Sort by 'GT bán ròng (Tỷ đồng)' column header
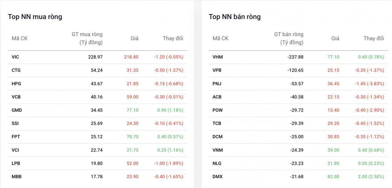 tap(289, 38)
